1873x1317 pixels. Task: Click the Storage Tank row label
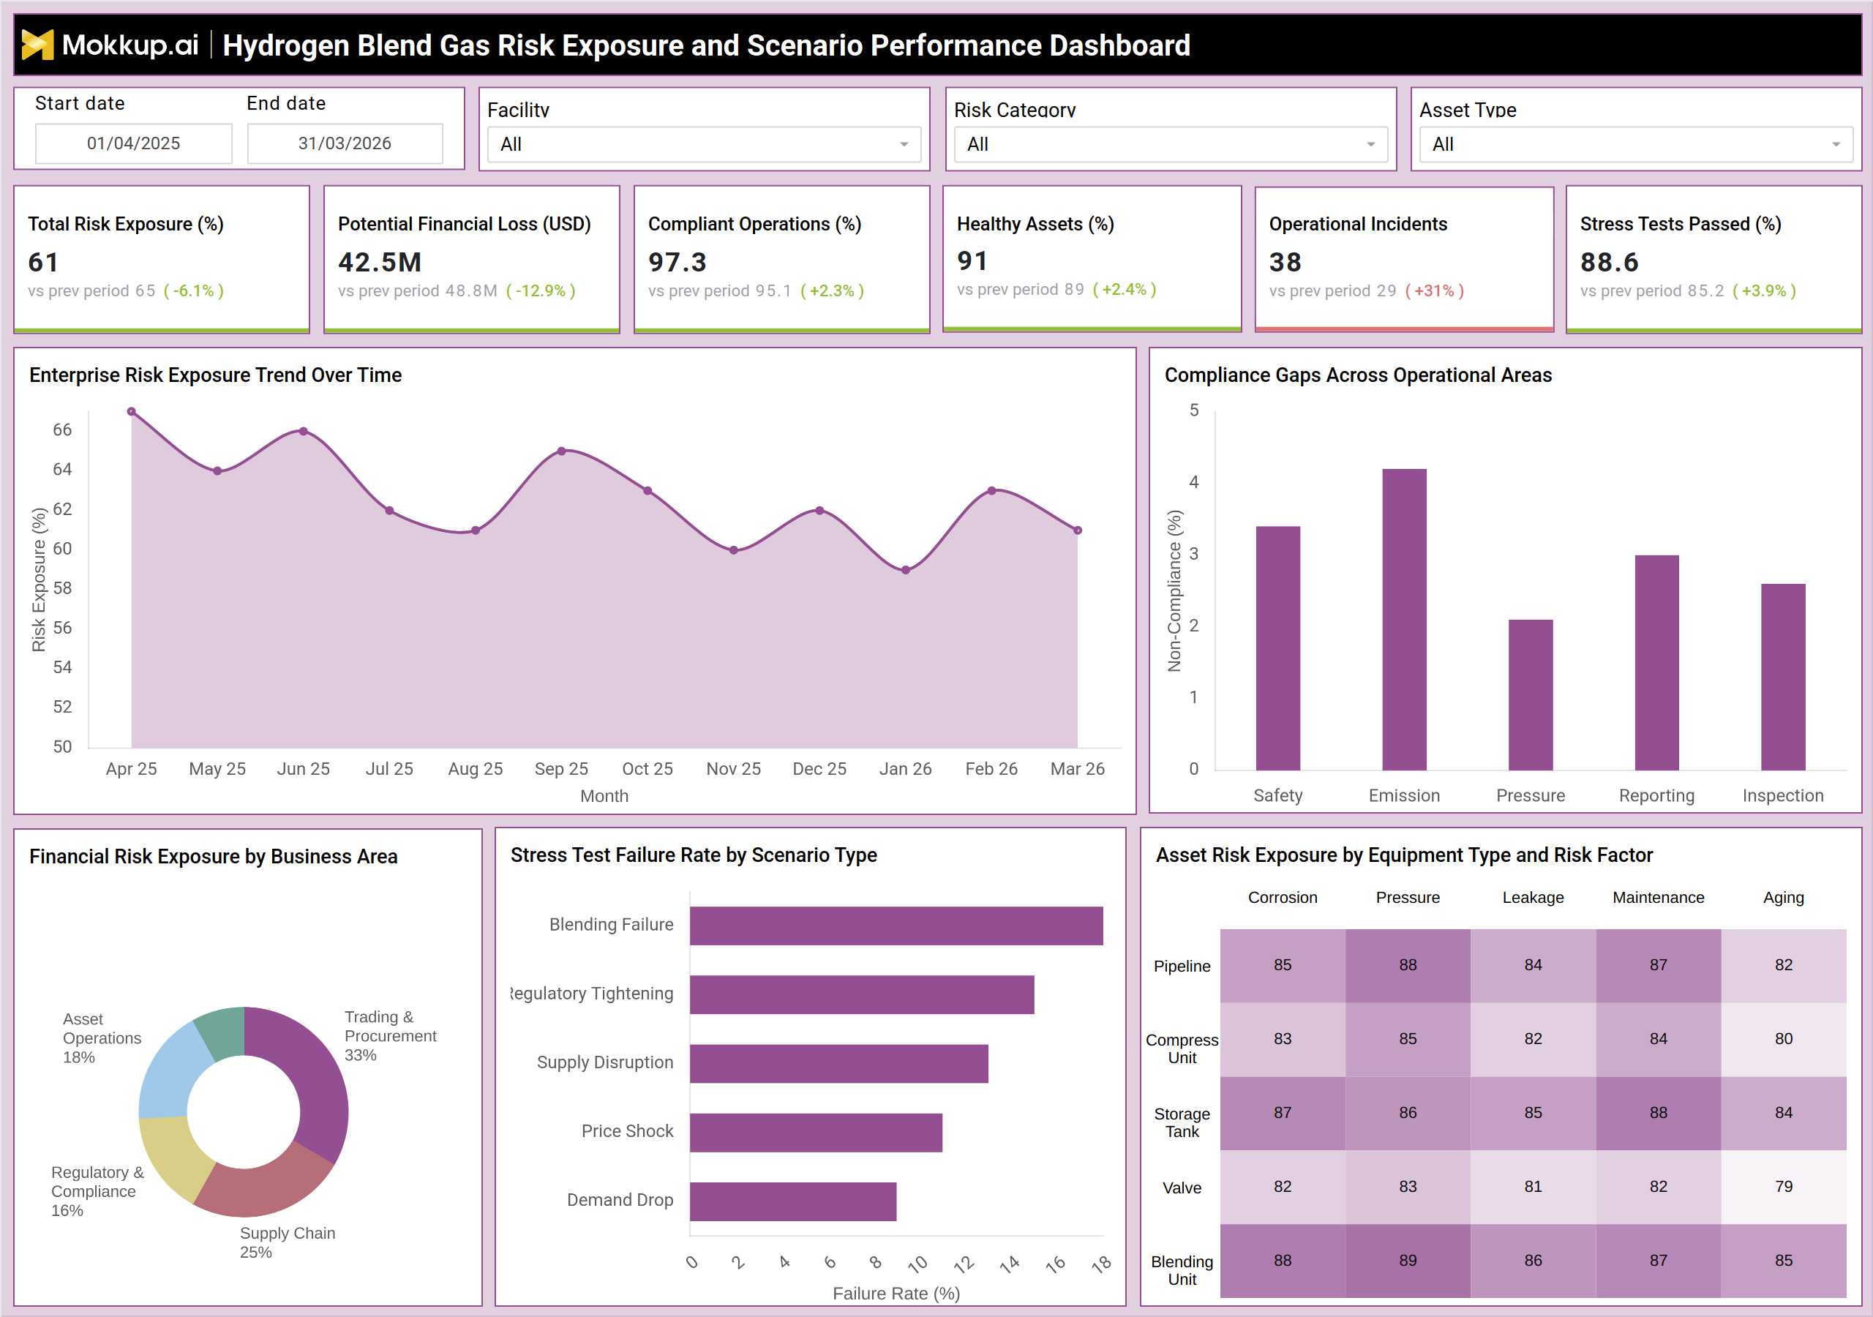[1182, 1123]
